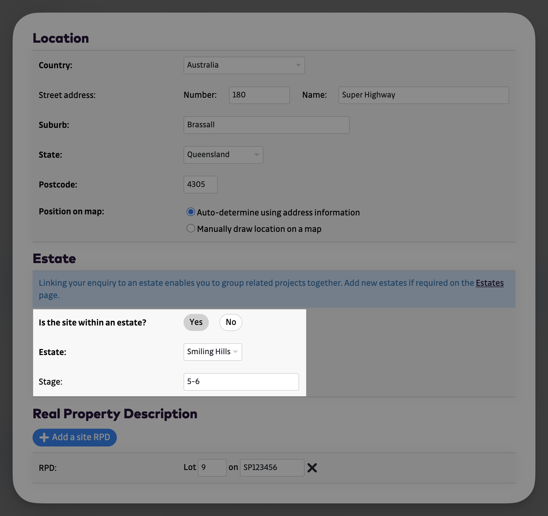Remove the RPD row with X icon
Screen dimensions: 548x516
[312, 468]
